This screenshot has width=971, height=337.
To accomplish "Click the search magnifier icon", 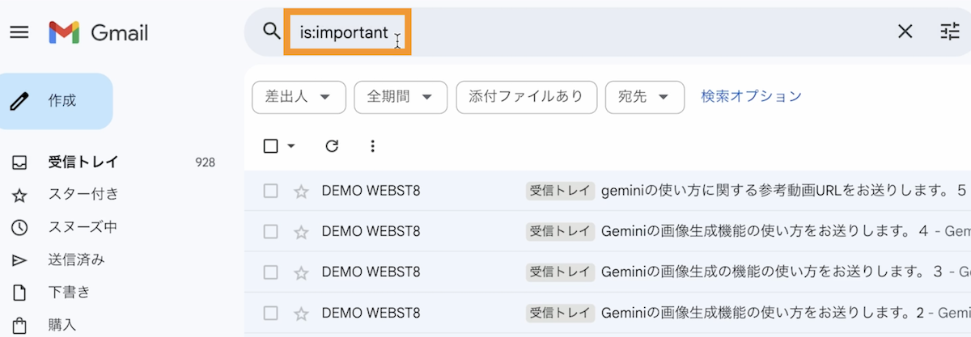I will (x=271, y=32).
